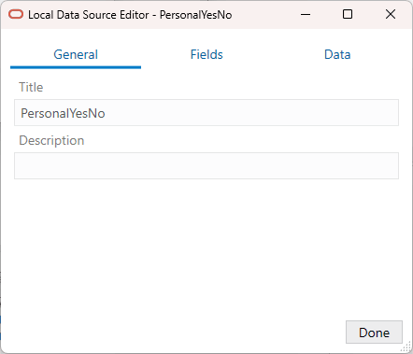Click the resize grip at window corner
This screenshot has height=354, width=413.
click(406, 347)
